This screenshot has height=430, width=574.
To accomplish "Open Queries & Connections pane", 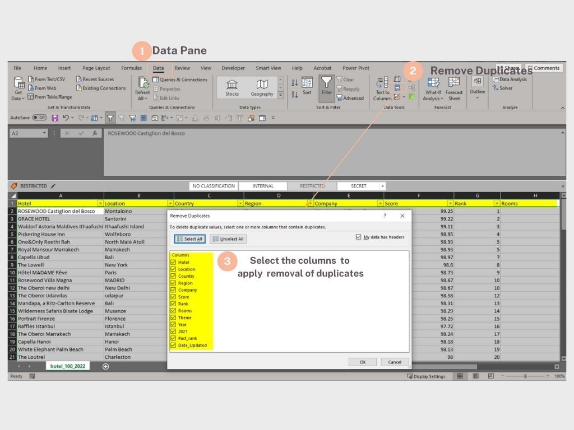I will pos(180,80).
